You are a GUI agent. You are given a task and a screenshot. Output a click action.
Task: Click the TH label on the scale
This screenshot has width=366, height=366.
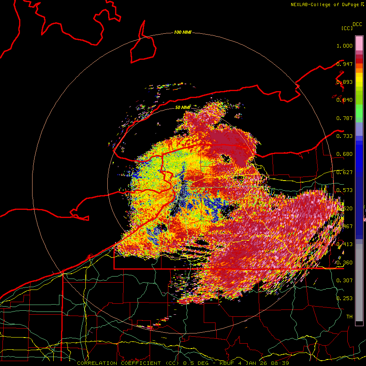[349, 317]
